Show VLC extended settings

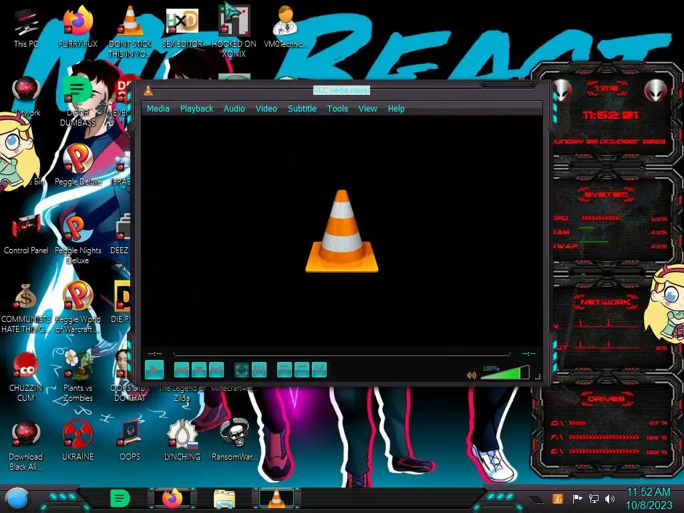tap(259, 370)
